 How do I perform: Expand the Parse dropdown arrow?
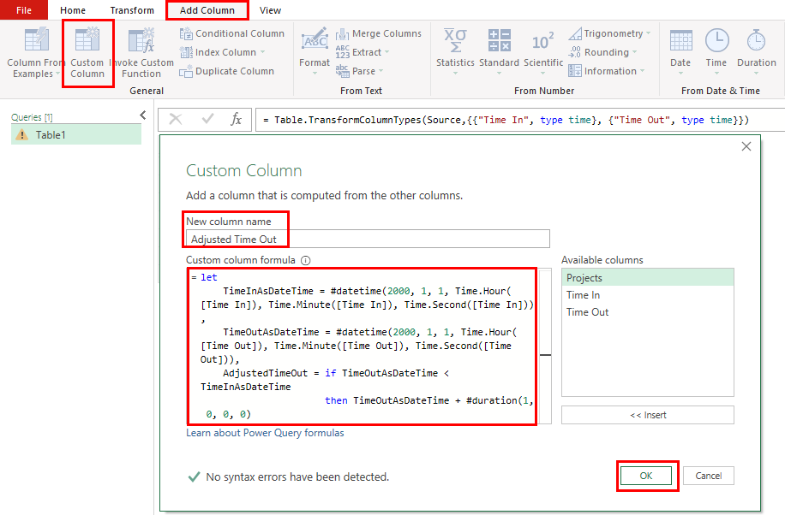coord(381,71)
